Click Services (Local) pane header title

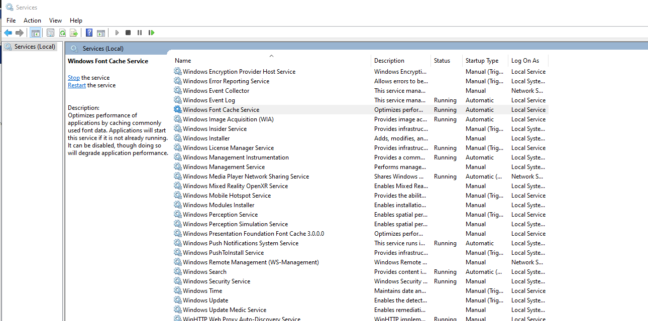(x=103, y=49)
